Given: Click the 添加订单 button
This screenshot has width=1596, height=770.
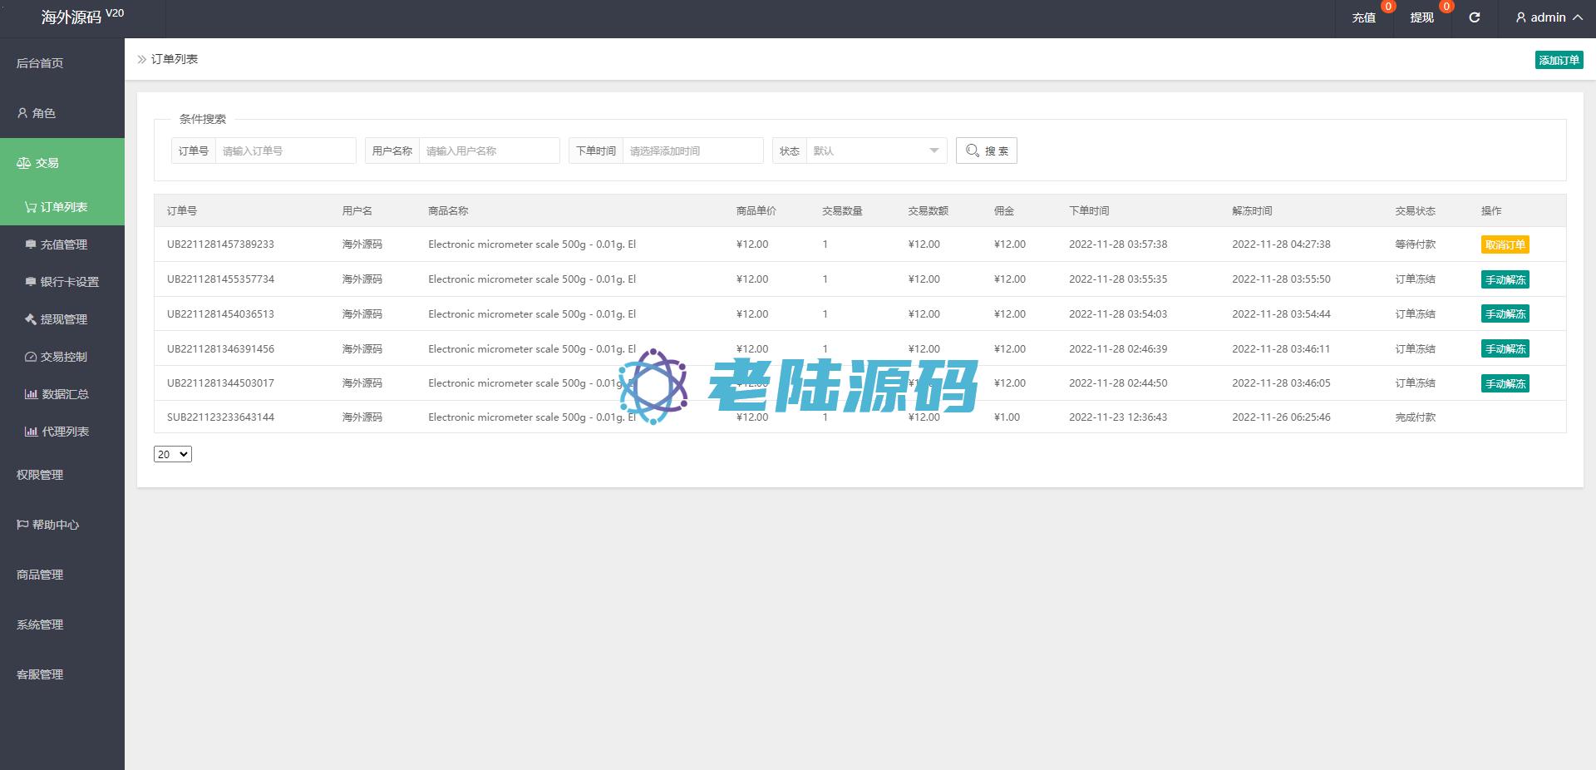Looking at the screenshot, I should click(x=1559, y=60).
